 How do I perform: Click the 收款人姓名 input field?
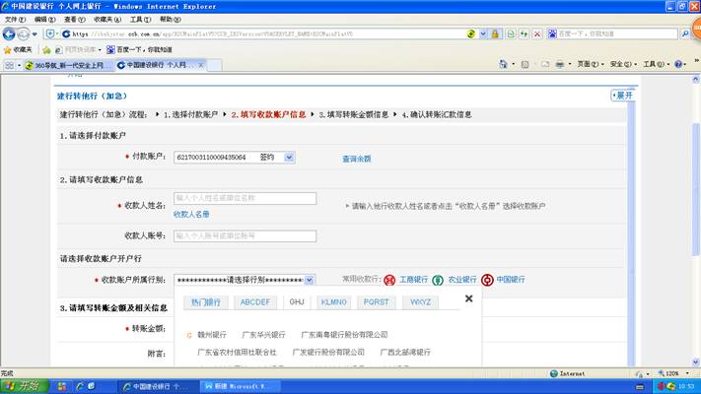tap(245, 198)
